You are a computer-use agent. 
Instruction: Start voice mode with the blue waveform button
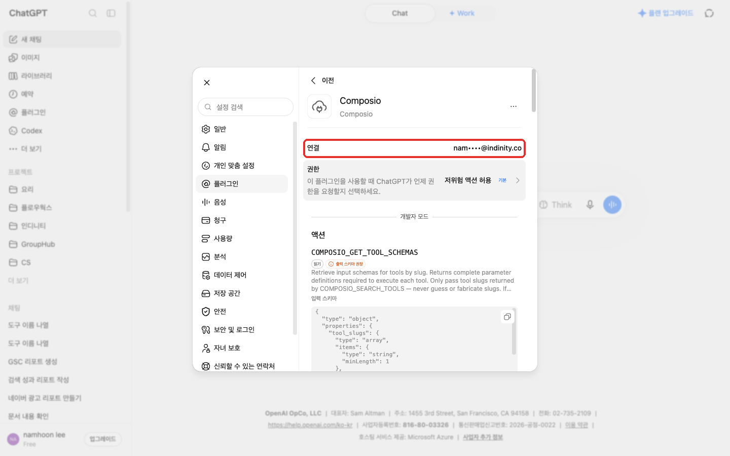(x=612, y=205)
